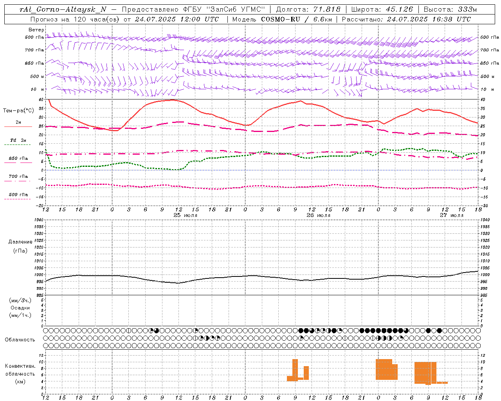Select the forecast start 24.07.2025 12:00 UTC
Screen dimensions: 501x401
tap(177, 19)
